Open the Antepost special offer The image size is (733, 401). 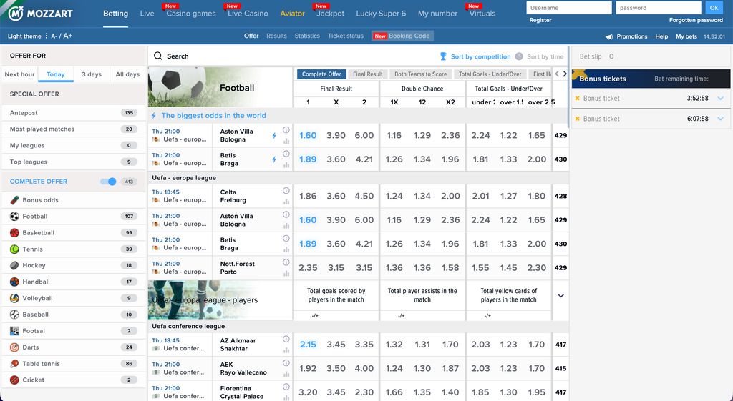tap(74, 112)
